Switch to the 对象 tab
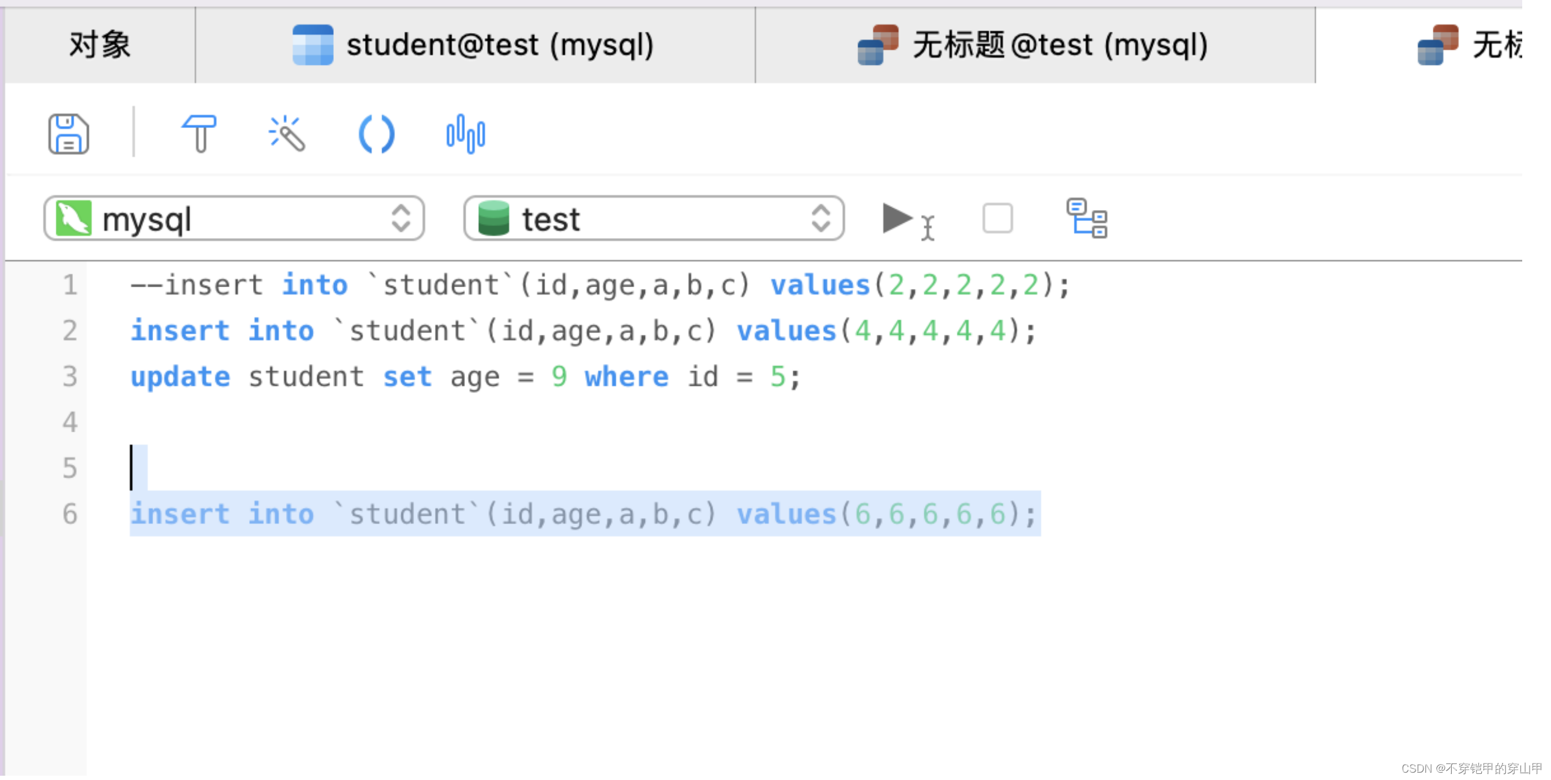 click(99, 45)
